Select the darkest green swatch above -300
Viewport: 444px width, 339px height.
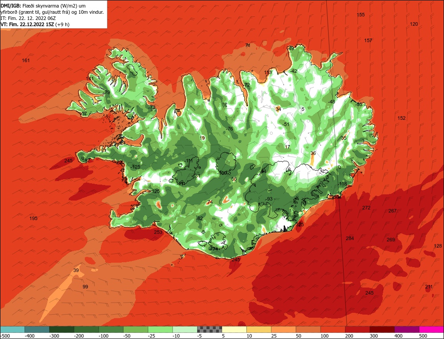point(61,329)
